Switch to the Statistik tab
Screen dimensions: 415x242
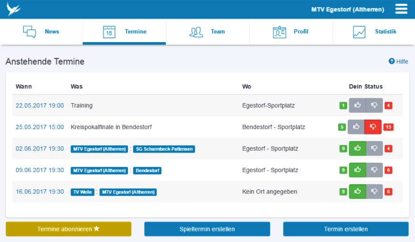point(374,32)
